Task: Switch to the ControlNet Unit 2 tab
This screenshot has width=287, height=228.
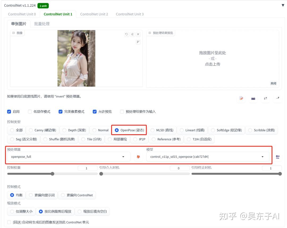Action: (x=94, y=14)
